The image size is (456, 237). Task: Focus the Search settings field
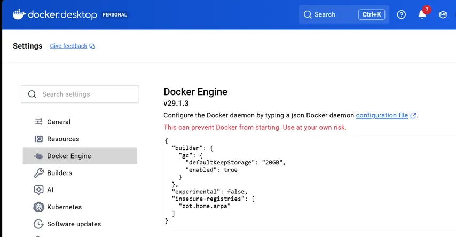[x=80, y=94]
